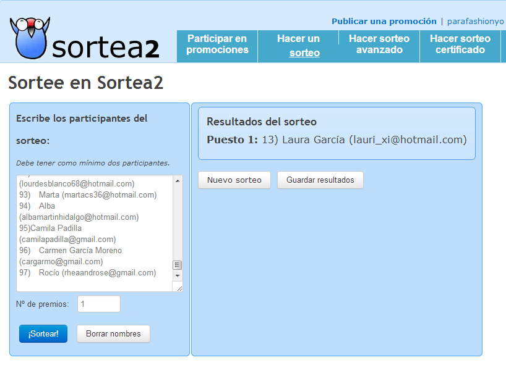Start a Nuevo sorteo
The image size is (506, 368).
pos(234,180)
